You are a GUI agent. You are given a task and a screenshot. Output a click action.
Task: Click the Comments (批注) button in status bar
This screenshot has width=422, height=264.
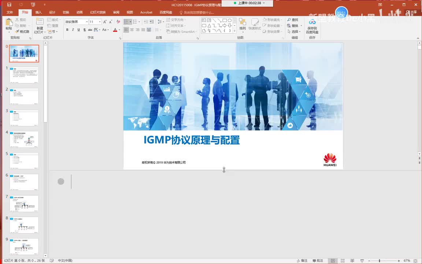(318, 261)
